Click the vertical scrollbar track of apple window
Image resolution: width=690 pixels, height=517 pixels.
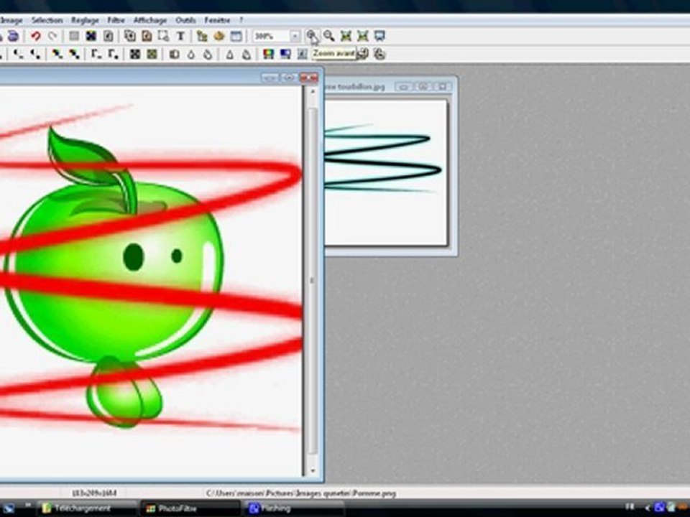(x=313, y=281)
